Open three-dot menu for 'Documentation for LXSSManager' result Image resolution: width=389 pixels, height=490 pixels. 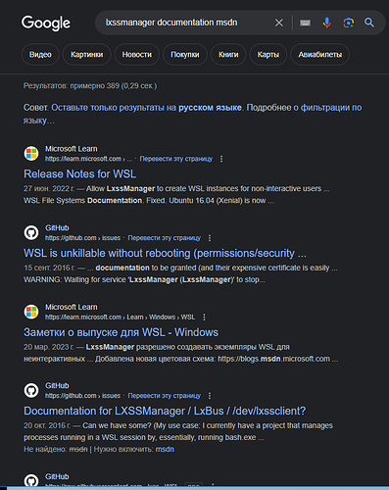(210, 396)
